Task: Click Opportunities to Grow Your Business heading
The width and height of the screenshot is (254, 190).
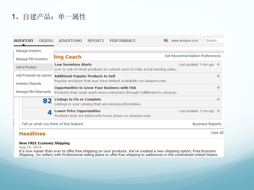Action: tap(95, 88)
